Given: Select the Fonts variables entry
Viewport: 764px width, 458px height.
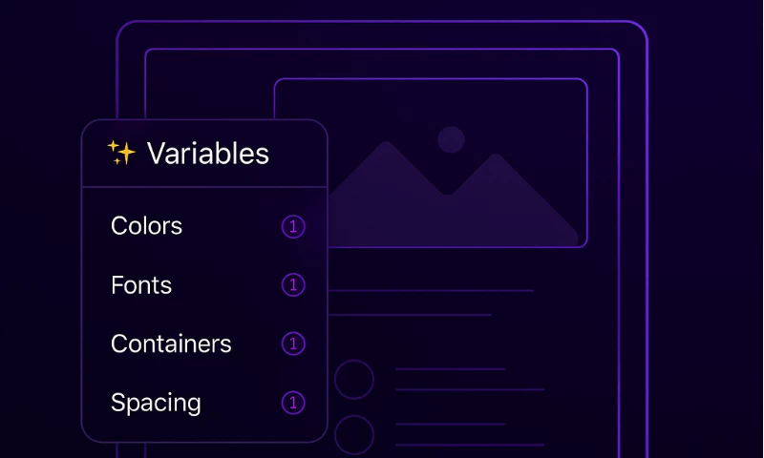Looking at the screenshot, I should 141,285.
